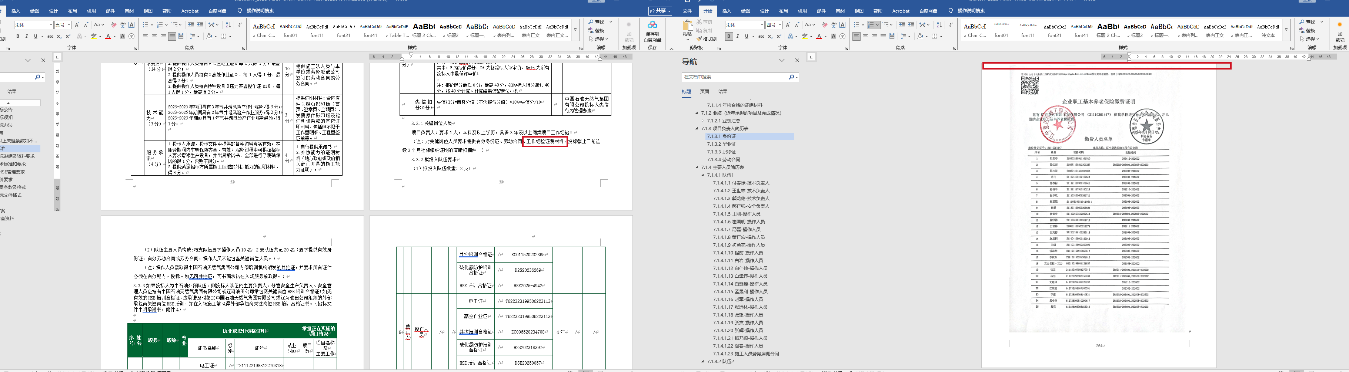Jump to heading 7.1.3.2 毕业证
This screenshot has width=1349, height=372.
click(721, 144)
